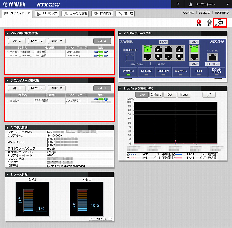Viewport: 232px width, 228px height.
Task: Collapse the System information panel
Action: [x=7, y=128]
